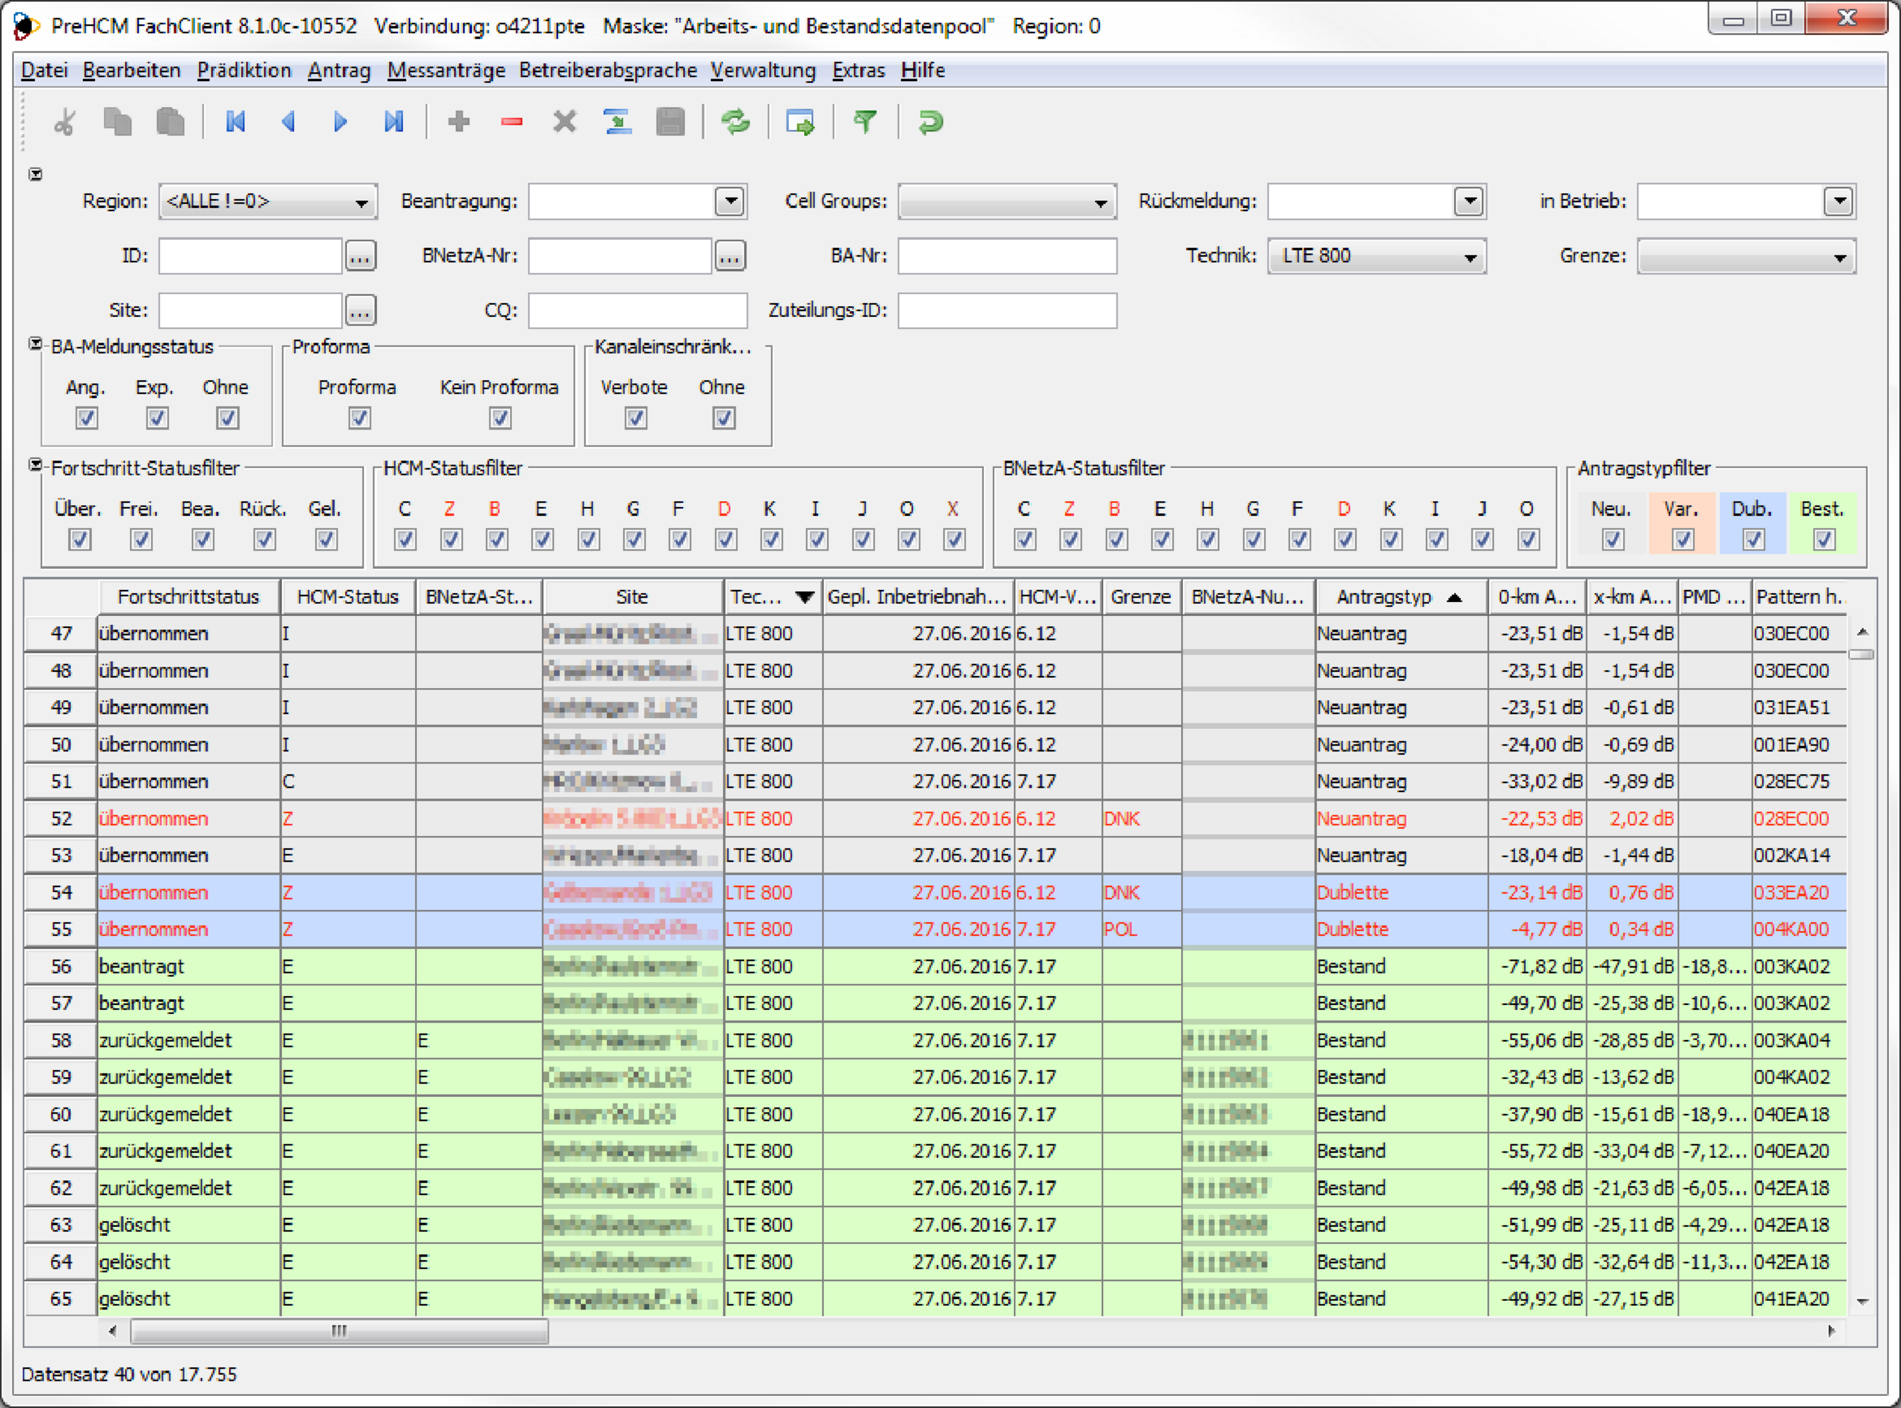Screen dimensions: 1901x1408
Task: Toggle the Über. progress status checkbox
Action: [x=80, y=539]
